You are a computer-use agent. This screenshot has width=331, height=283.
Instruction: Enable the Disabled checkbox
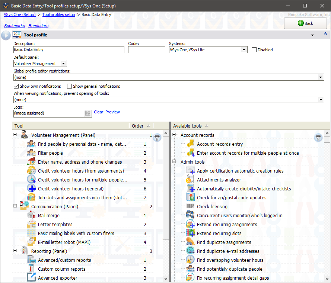(x=254, y=50)
